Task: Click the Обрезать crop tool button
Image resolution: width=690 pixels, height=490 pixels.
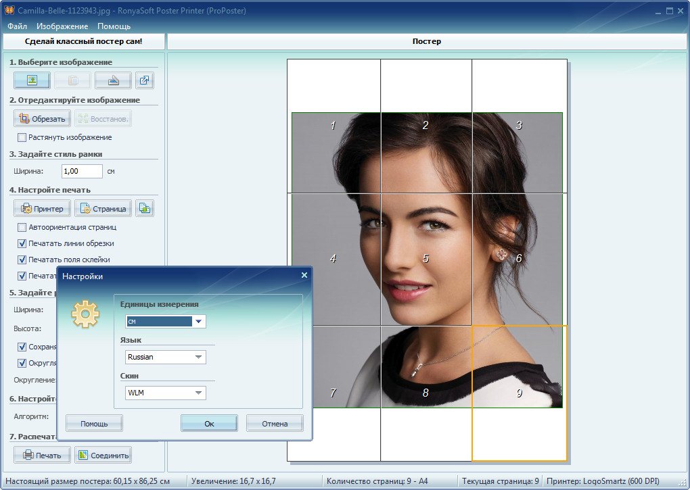Action: 42,118
